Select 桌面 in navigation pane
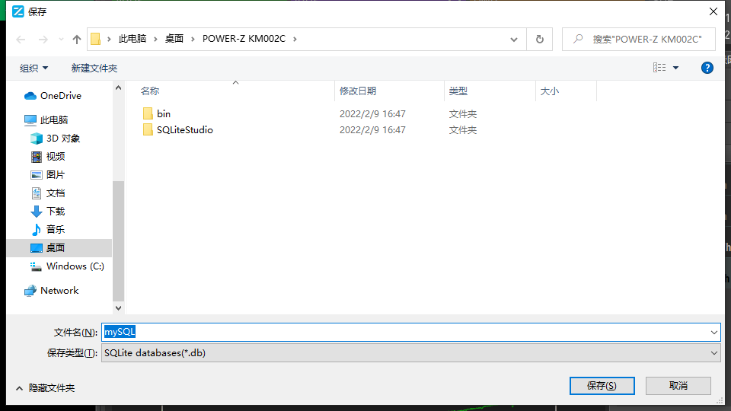 click(x=59, y=248)
